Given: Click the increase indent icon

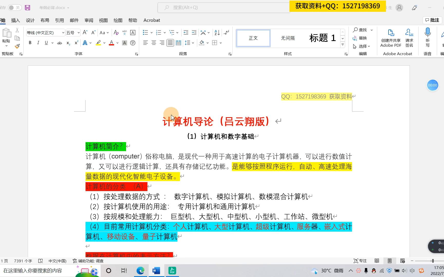Looking at the screenshot, I should tap(194, 33).
